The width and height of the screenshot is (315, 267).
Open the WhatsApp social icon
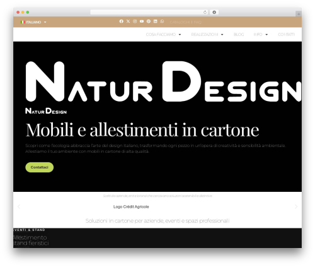[x=162, y=21]
